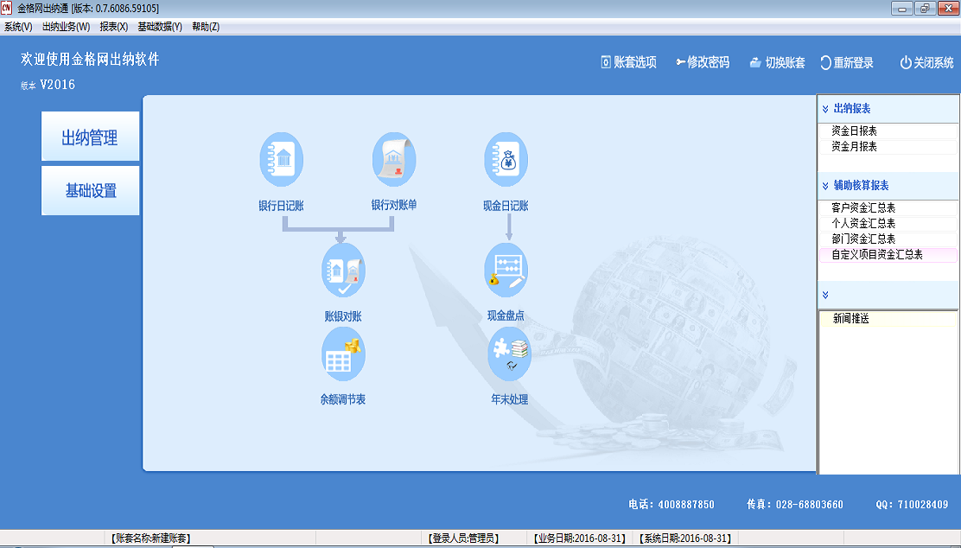Open the 余额调节表 balance adjustment icon

click(x=343, y=354)
